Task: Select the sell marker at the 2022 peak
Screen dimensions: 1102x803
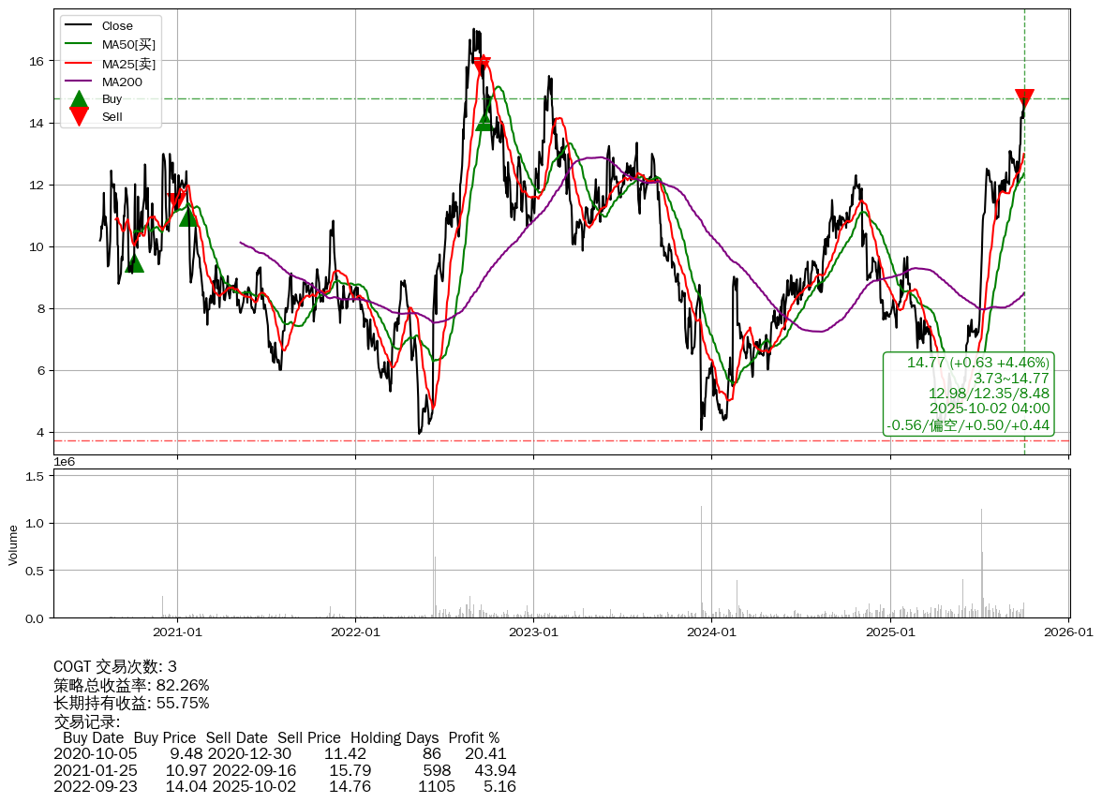Action: pyautogui.click(x=482, y=66)
